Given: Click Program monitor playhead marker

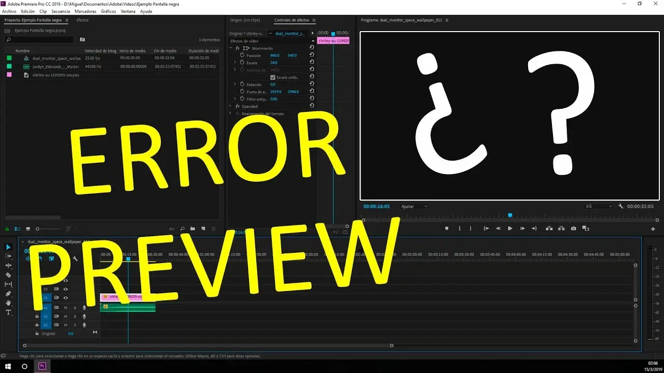Looking at the screenshot, I should tap(510, 215).
